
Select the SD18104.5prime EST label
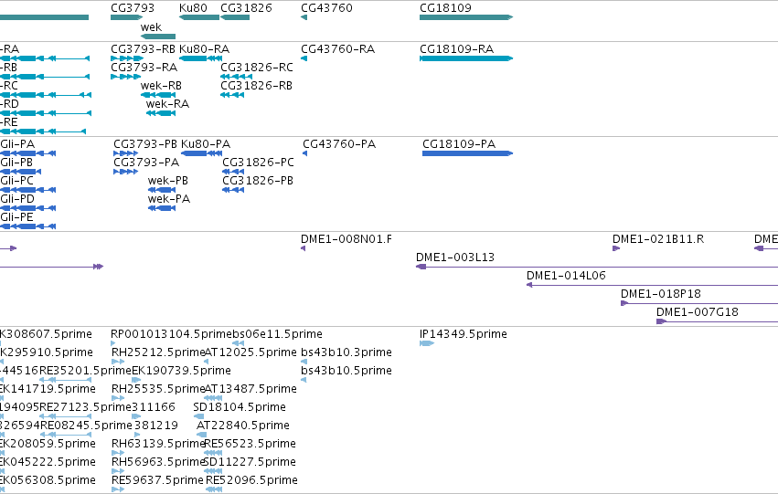click(240, 408)
